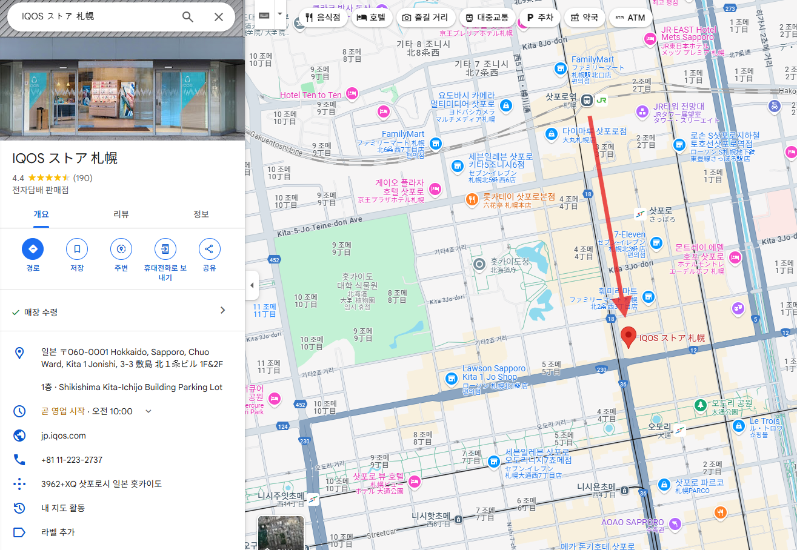Open the jp.iqos.com website link
The image size is (797, 550).
pyautogui.click(x=64, y=436)
